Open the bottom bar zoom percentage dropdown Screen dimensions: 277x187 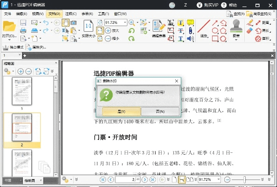pyautogui.click(x=219, y=180)
